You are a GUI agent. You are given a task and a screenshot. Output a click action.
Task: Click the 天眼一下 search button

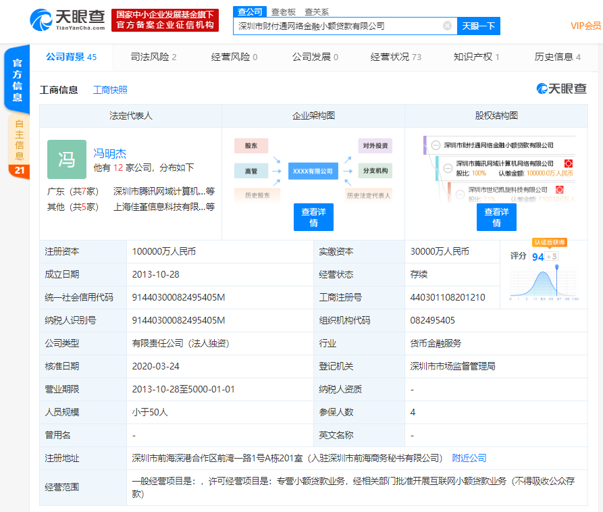(x=477, y=26)
